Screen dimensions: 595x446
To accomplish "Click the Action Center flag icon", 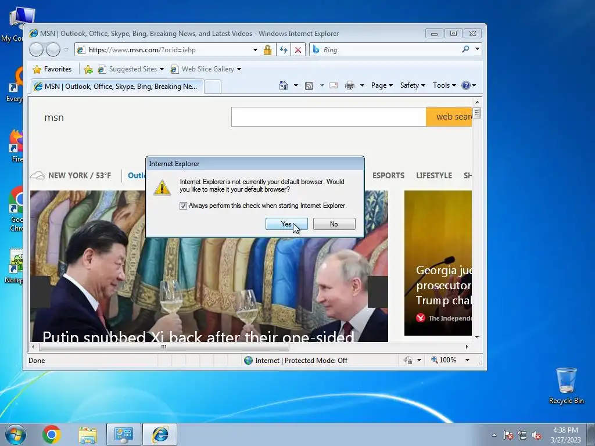I will coord(508,435).
